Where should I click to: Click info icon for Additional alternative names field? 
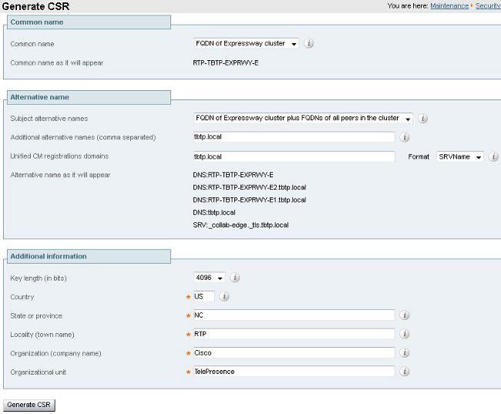405,137
